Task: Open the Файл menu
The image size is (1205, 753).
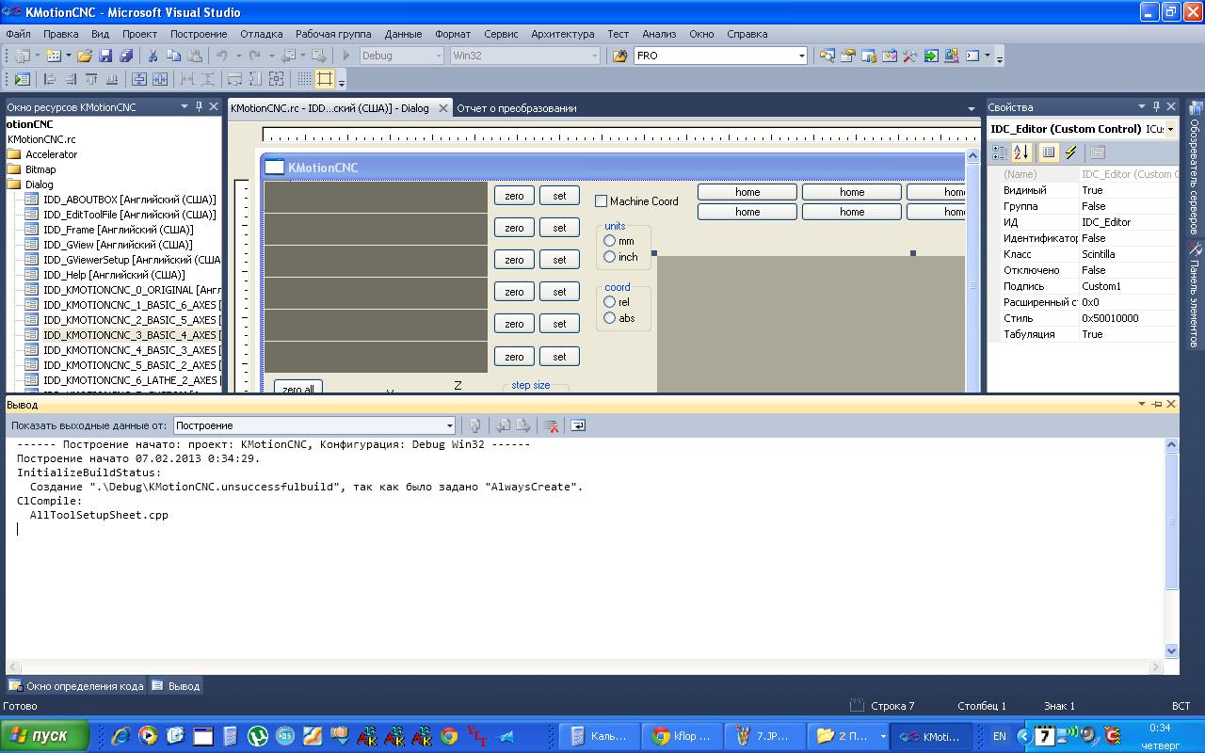Action: tap(18, 34)
